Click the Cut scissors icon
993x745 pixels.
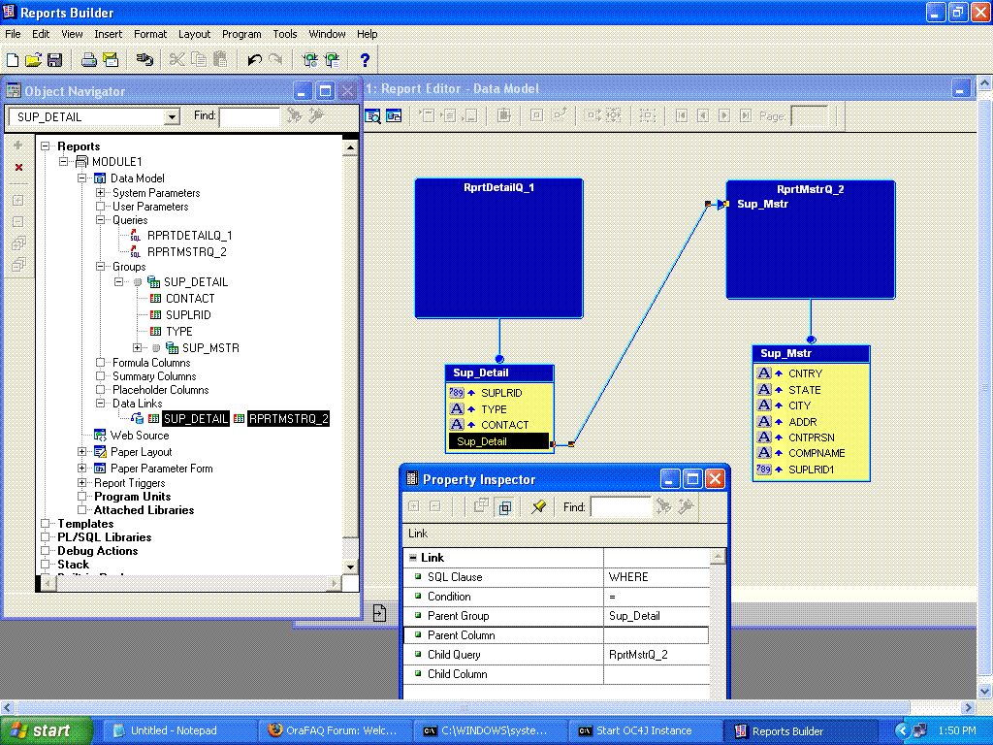coord(177,60)
